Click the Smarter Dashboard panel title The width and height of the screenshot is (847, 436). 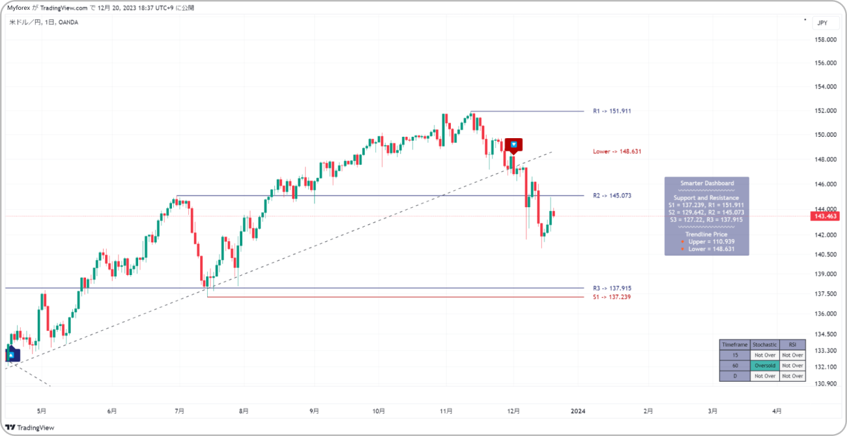[707, 183]
